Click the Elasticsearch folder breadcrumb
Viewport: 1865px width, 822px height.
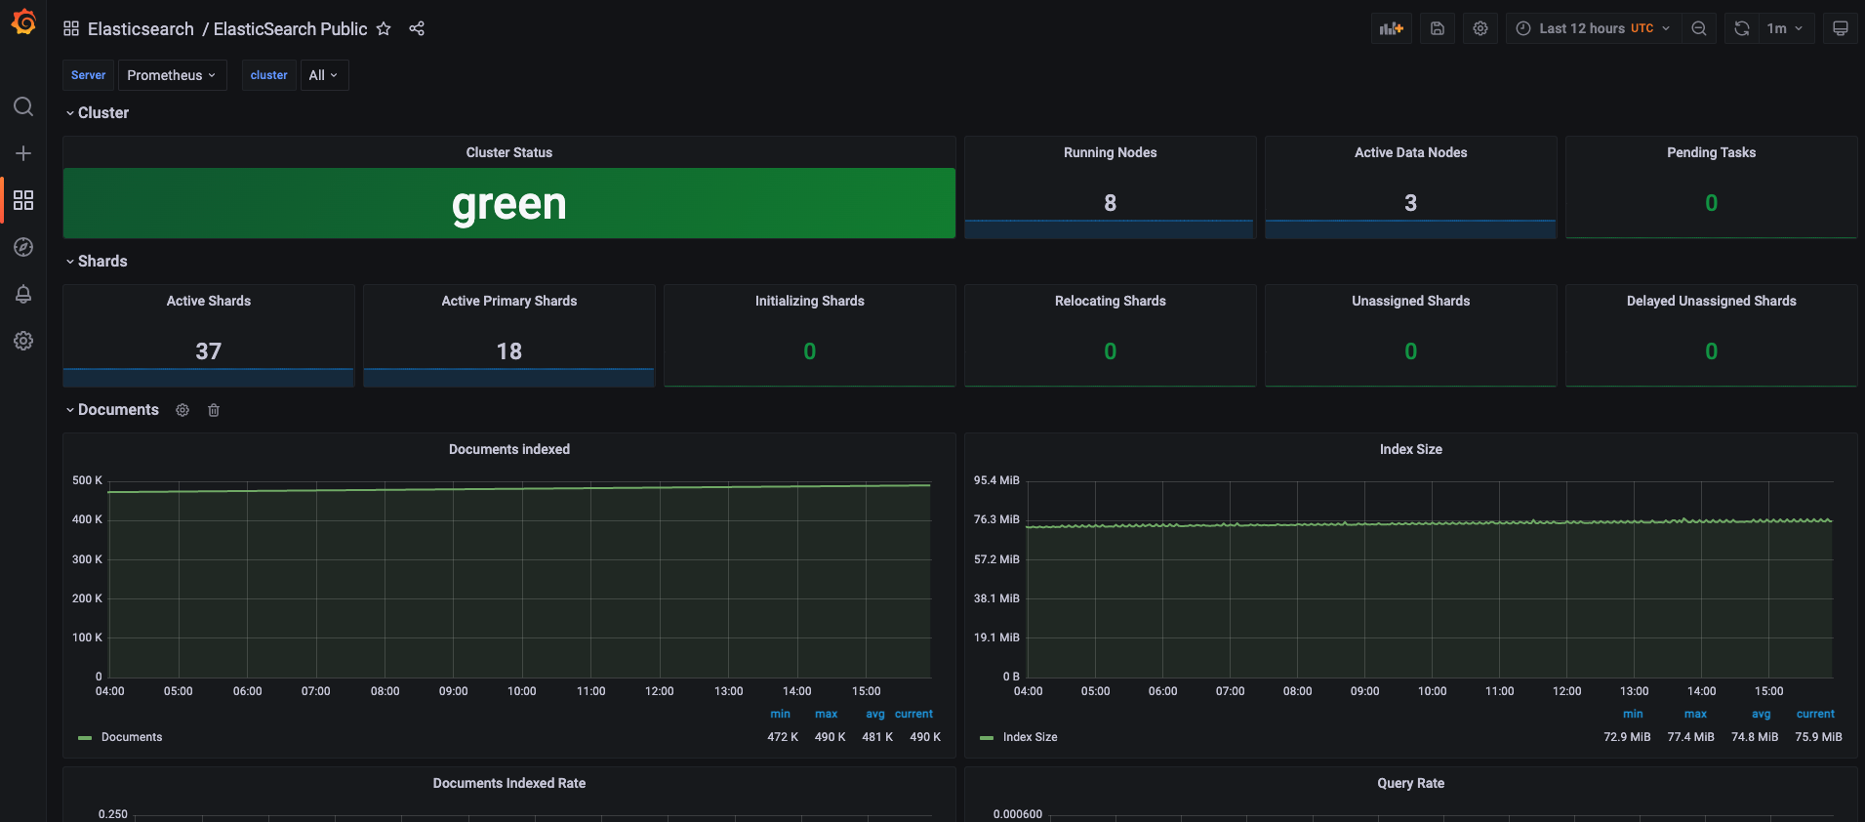pyautogui.click(x=141, y=28)
